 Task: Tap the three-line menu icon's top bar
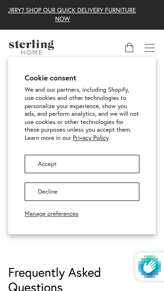[x=150, y=44]
